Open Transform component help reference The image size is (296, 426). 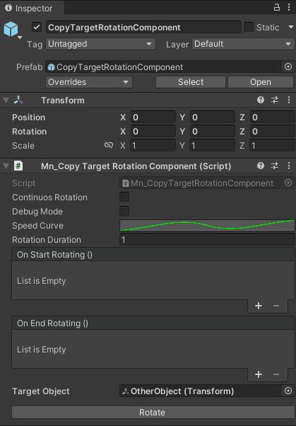point(261,100)
